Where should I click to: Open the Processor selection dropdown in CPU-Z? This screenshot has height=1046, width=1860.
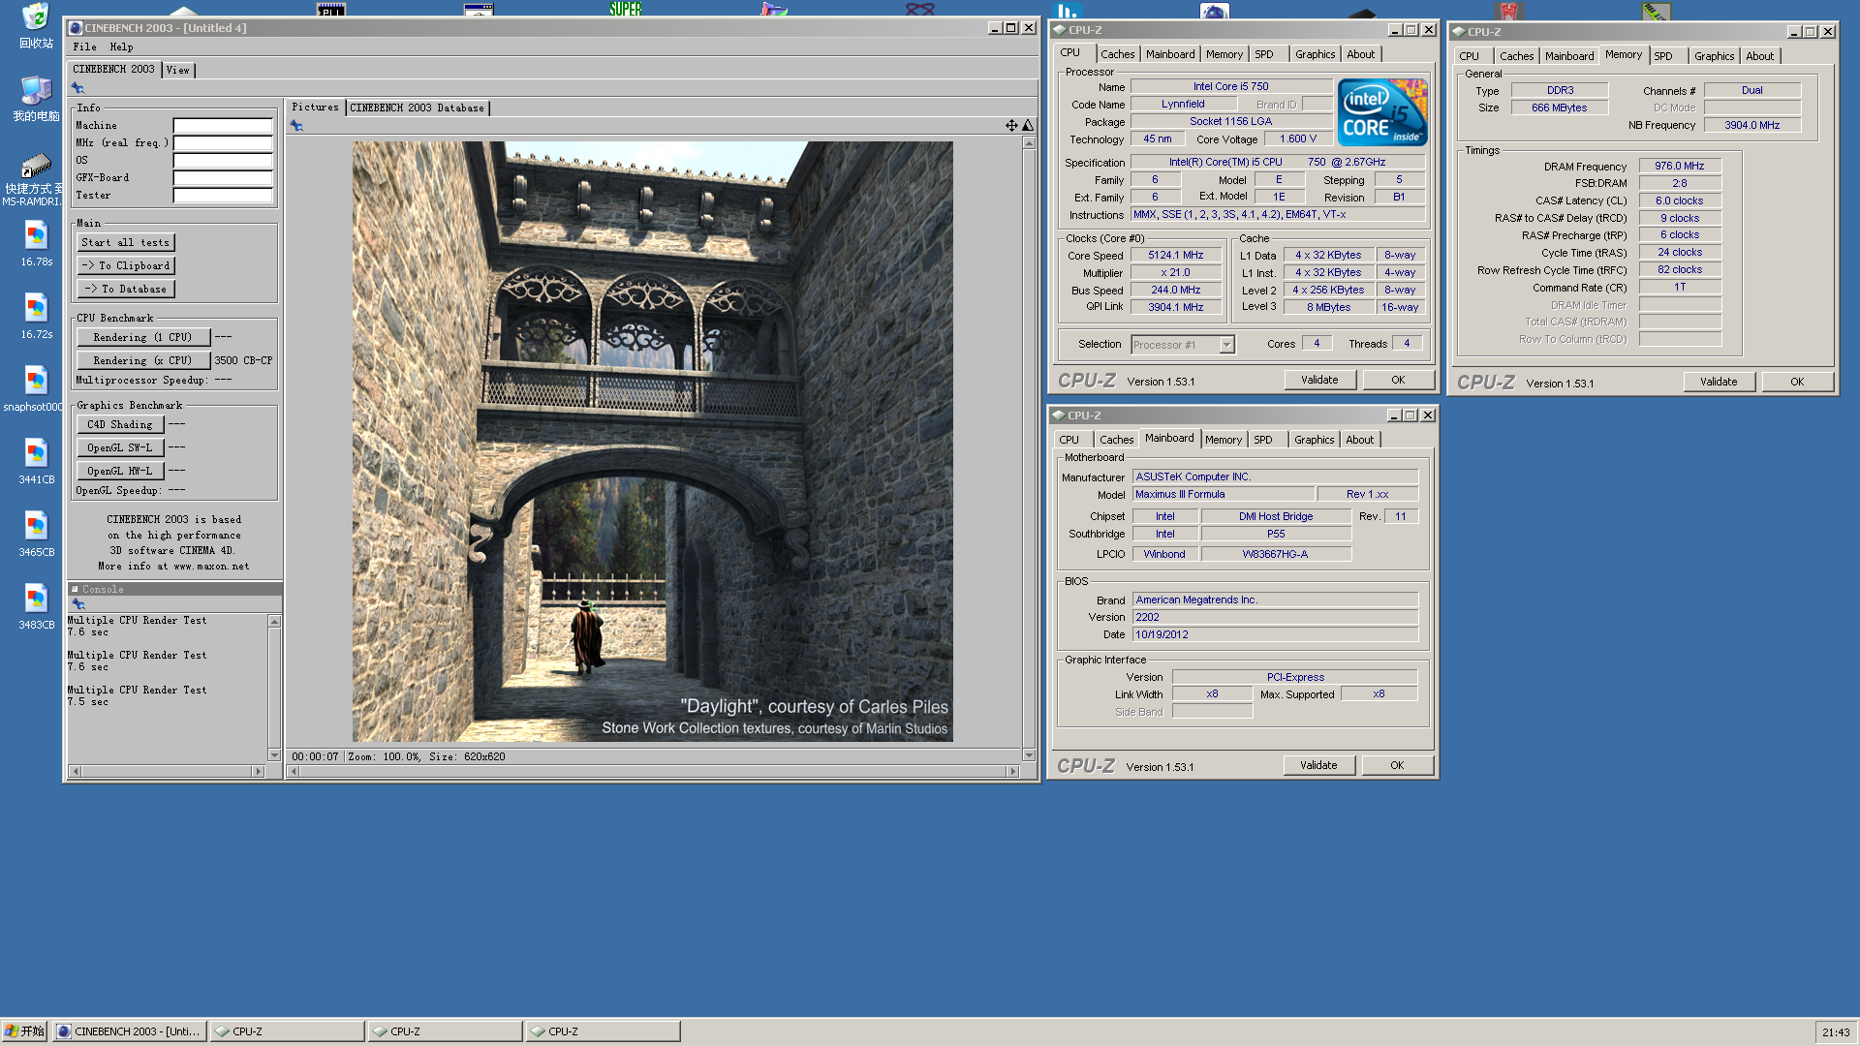pos(1226,345)
